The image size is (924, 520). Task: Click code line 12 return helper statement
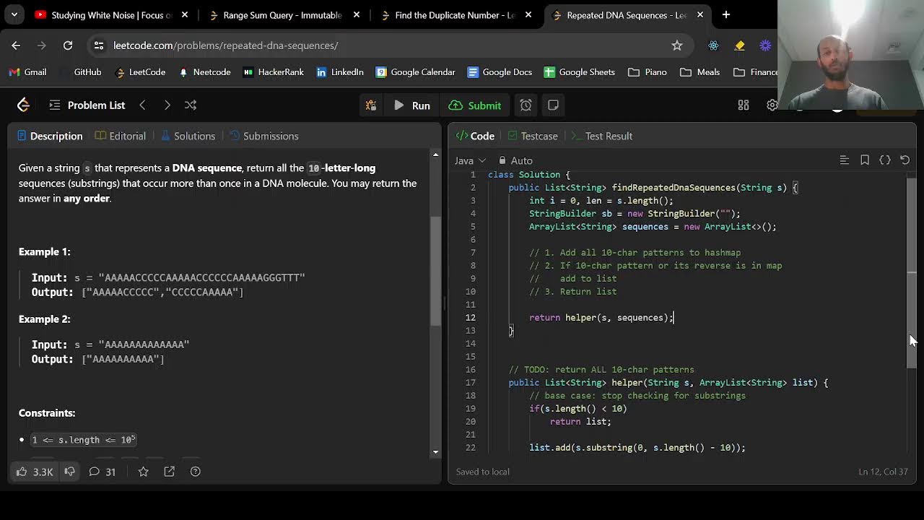[x=601, y=318]
